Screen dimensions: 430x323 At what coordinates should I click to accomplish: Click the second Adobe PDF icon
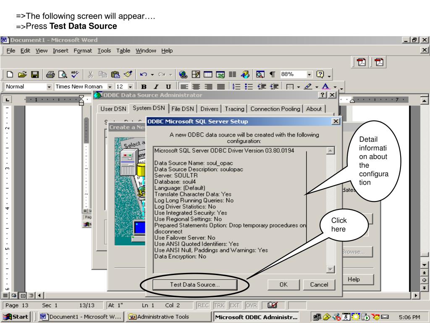pyautogui.click(x=379, y=62)
